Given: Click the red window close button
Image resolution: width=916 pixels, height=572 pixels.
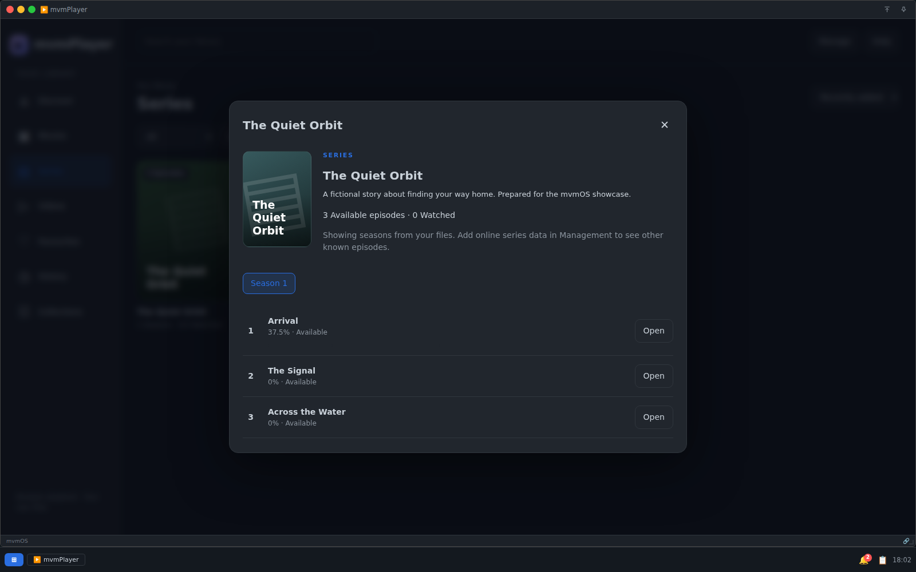Looking at the screenshot, I should [10, 10].
